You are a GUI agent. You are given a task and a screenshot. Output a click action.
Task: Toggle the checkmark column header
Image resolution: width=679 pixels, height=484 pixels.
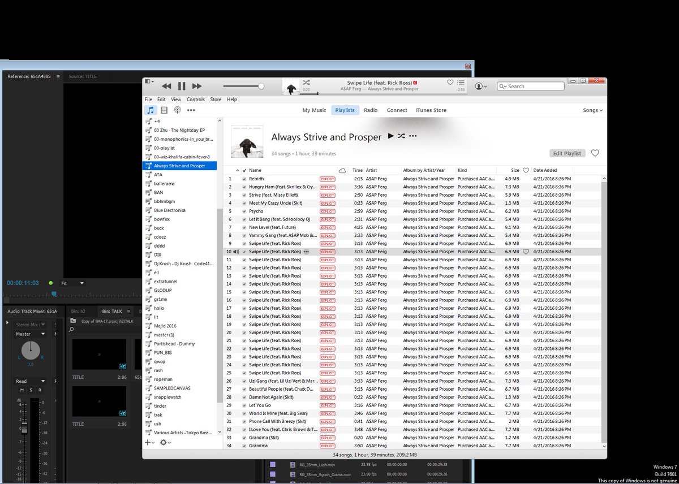click(x=244, y=170)
